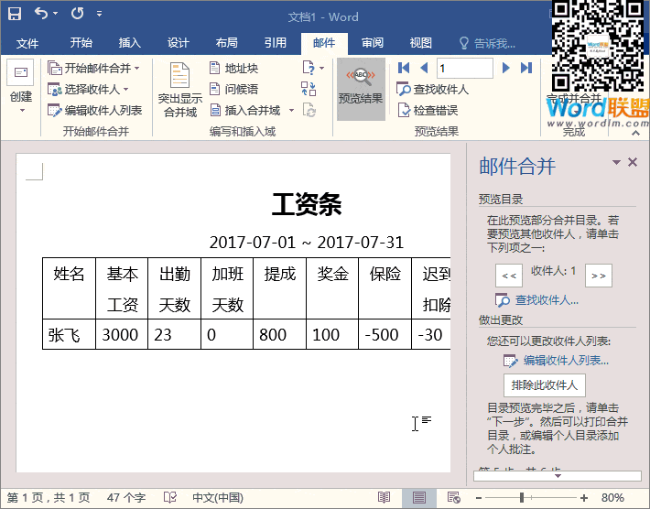Switch to the 视图 ribbon tab
This screenshot has width=650, height=509.
pyautogui.click(x=421, y=43)
